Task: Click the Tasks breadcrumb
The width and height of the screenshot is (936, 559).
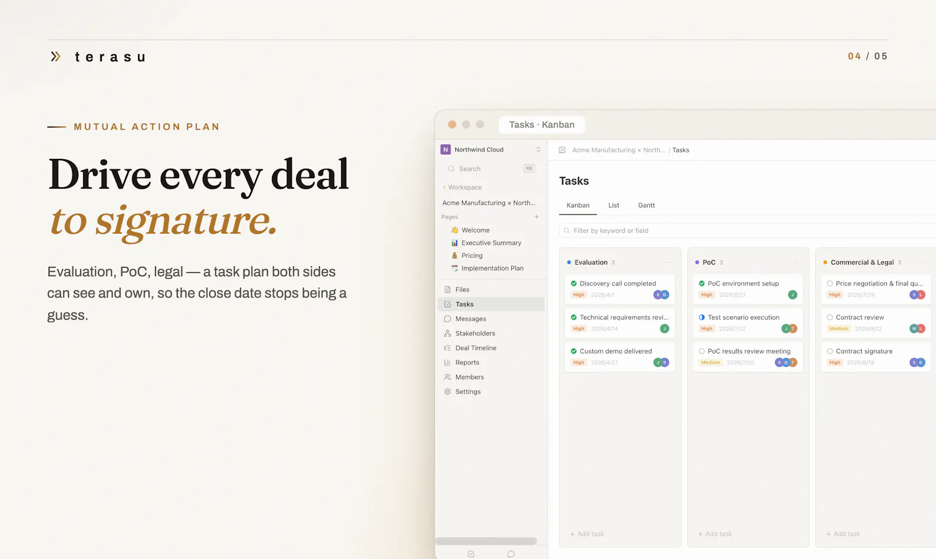Action: pyautogui.click(x=681, y=150)
